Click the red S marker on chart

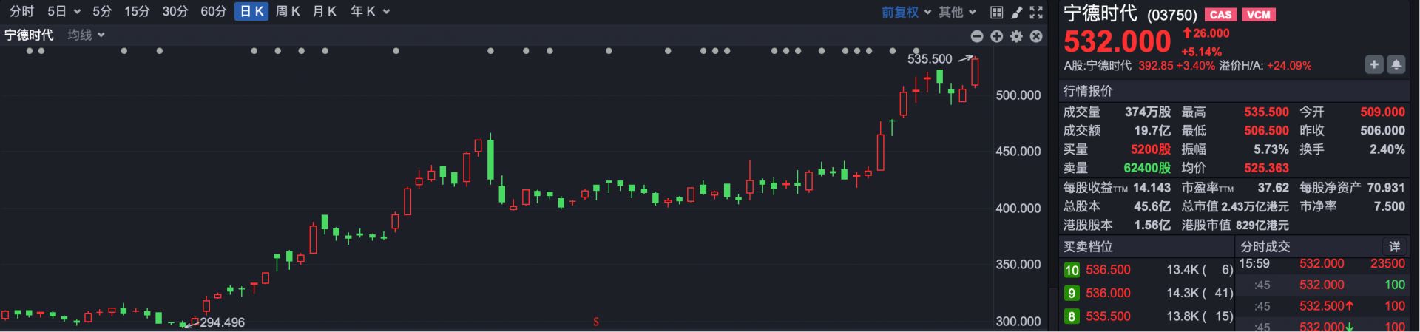click(596, 322)
